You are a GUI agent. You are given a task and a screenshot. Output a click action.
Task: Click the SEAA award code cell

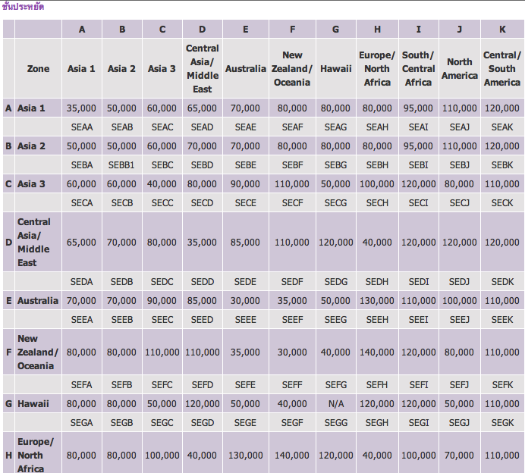click(81, 127)
